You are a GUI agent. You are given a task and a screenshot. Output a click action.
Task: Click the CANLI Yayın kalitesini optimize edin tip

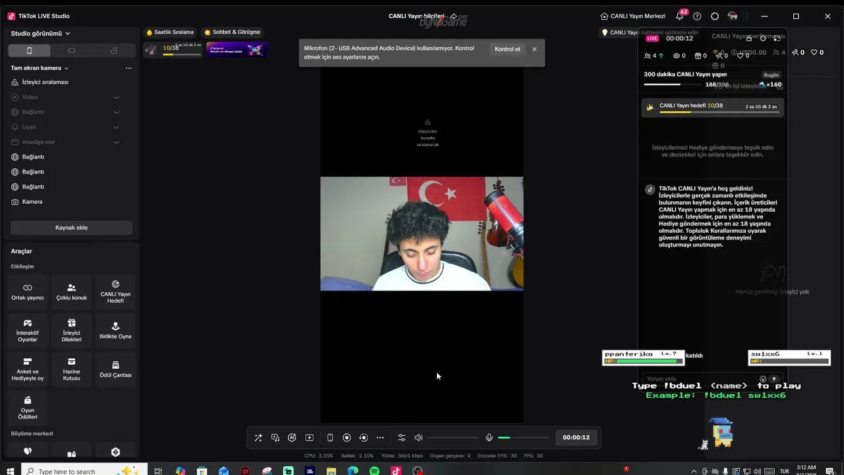pos(649,32)
